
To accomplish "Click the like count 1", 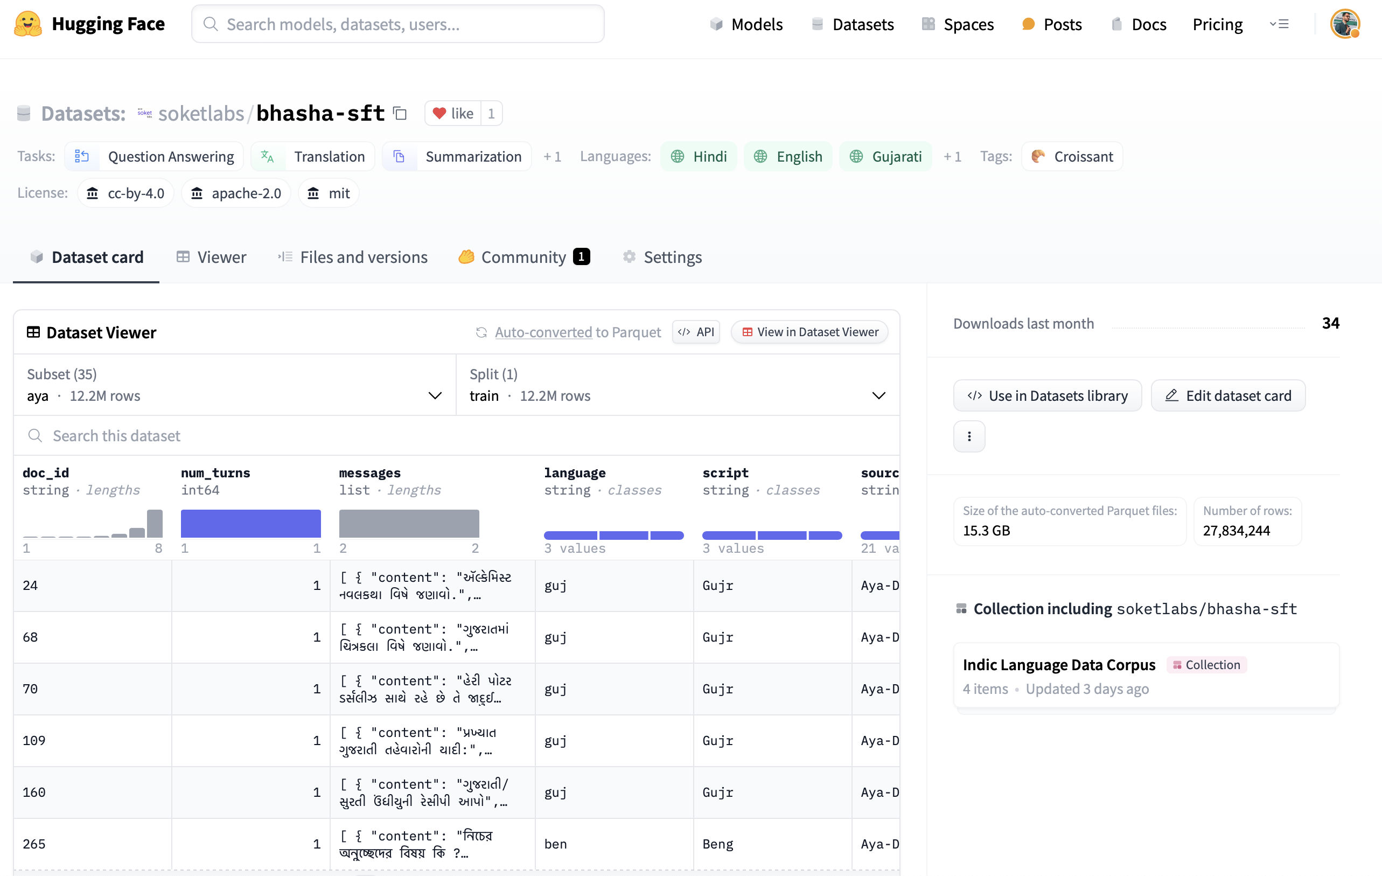I will point(491,114).
